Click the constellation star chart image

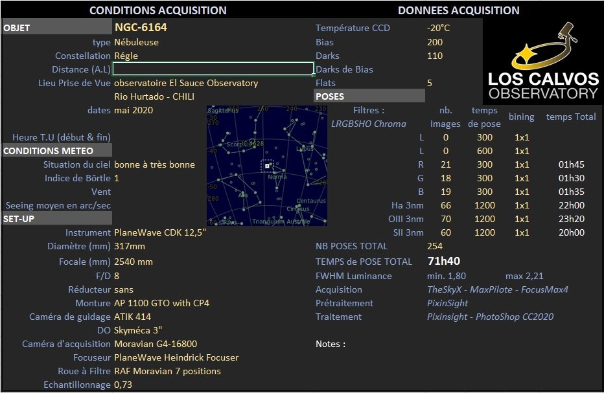(267, 166)
